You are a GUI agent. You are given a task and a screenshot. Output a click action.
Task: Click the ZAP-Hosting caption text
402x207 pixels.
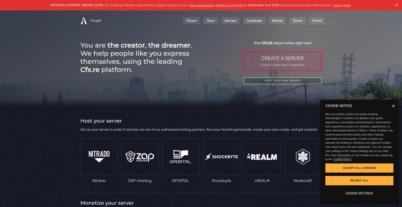pos(140,181)
